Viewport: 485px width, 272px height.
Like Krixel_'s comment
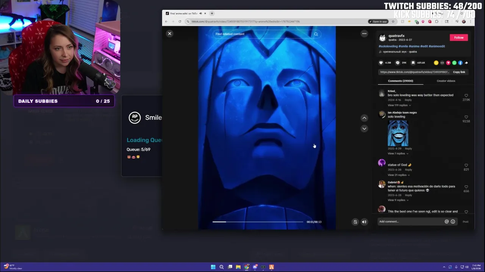pyautogui.click(x=466, y=96)
